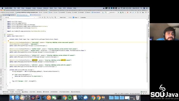Open IntelliJ IDEA from the Dock
Image resolution: width=179 pixels, height=101 pixels.
(x=38, y=98)
